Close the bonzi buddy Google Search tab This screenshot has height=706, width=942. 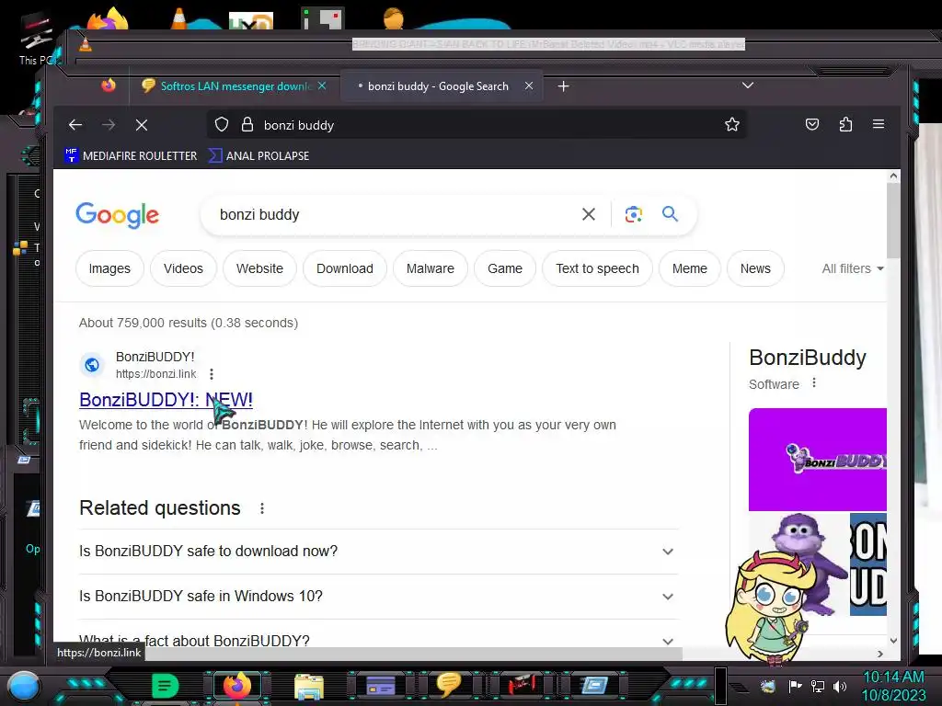529,85
